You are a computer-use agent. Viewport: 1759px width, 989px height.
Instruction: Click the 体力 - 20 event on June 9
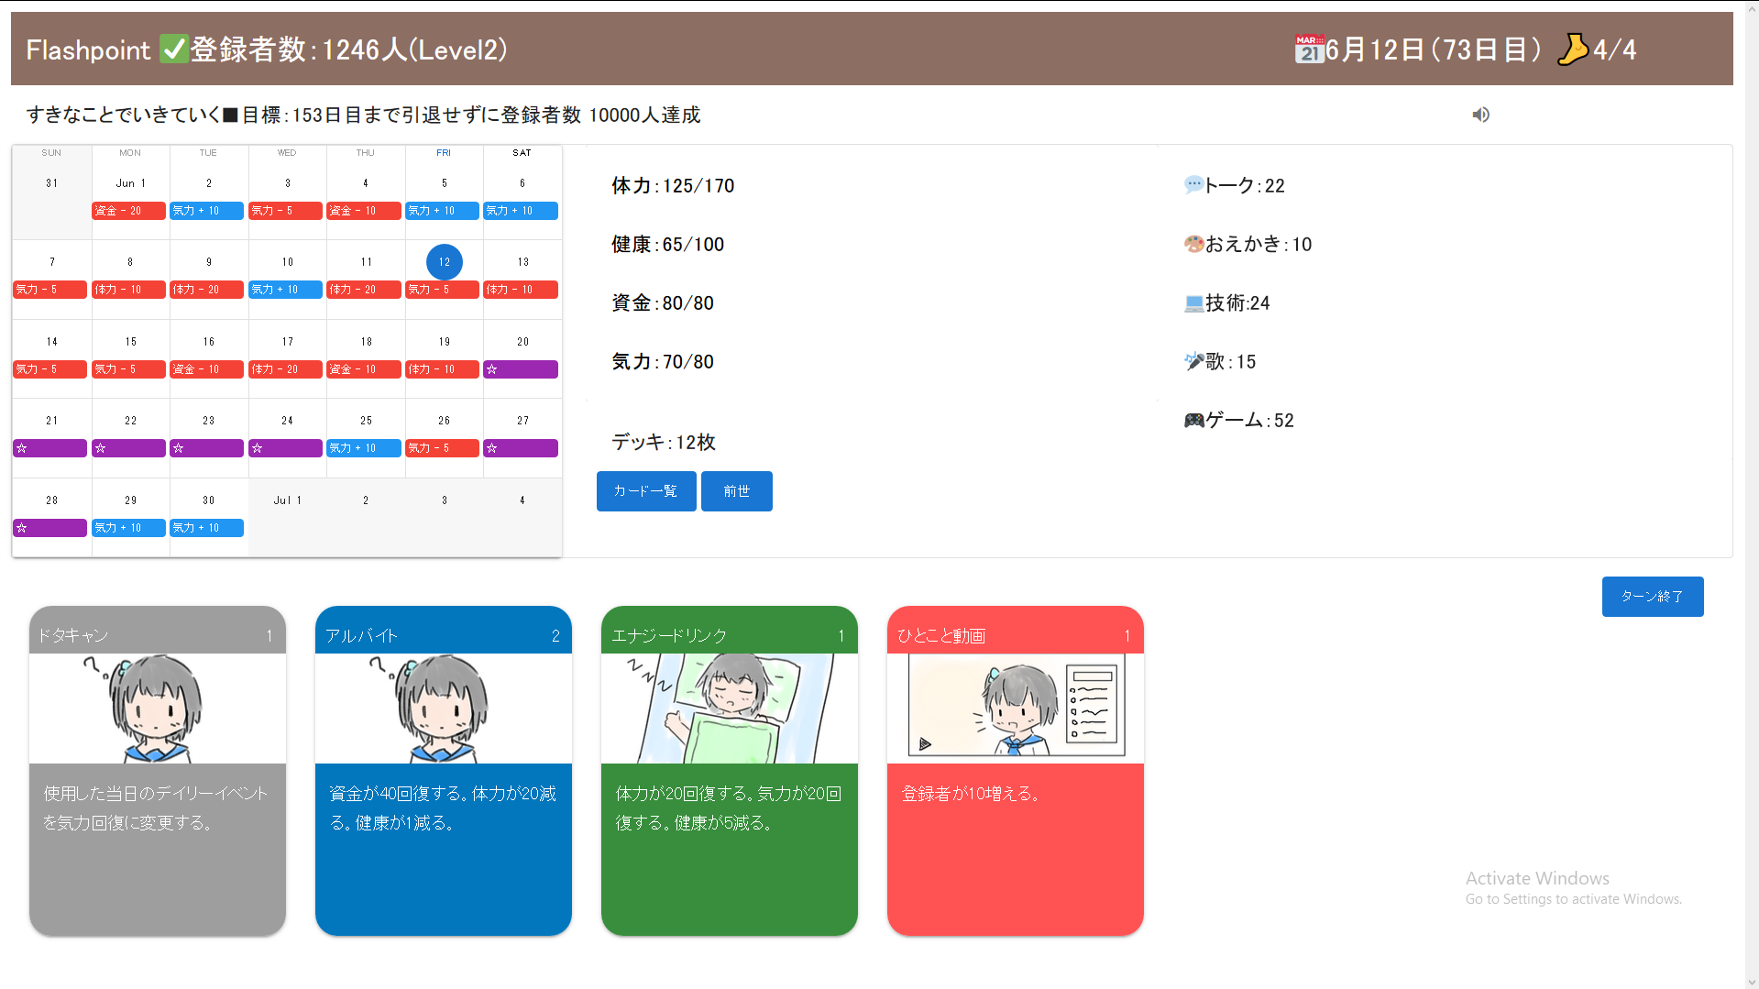[207, 290]
